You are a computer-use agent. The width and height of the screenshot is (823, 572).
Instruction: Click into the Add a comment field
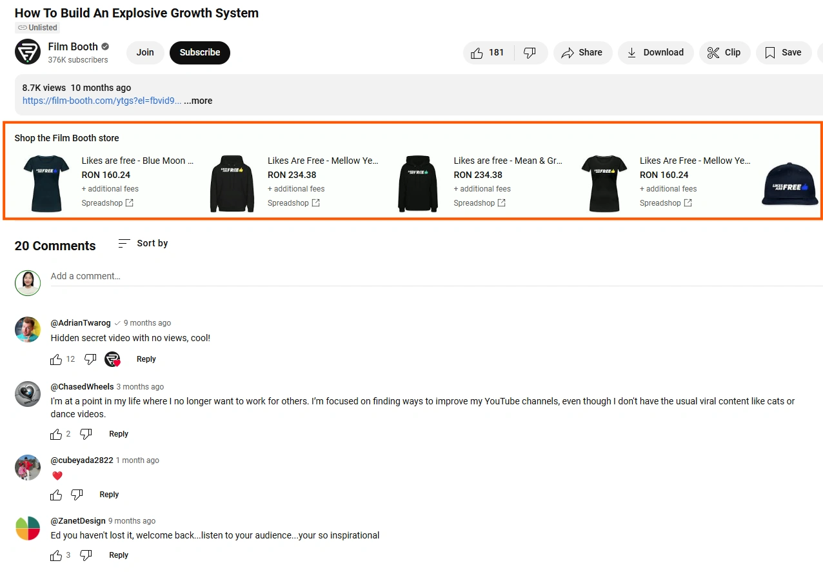tap(437, 277)
